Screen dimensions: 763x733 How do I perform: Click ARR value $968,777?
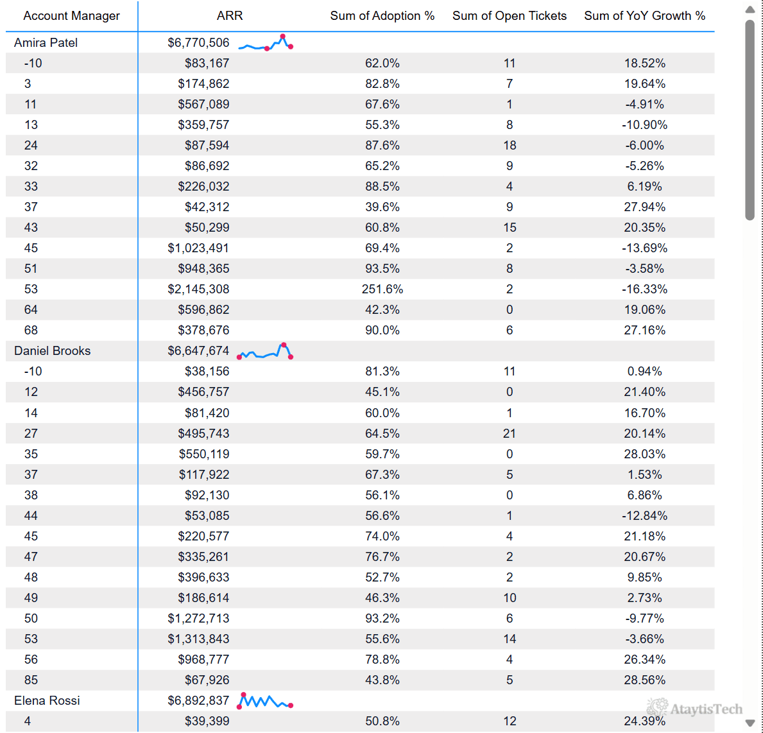pyautogui.click(x=203, y=659)
